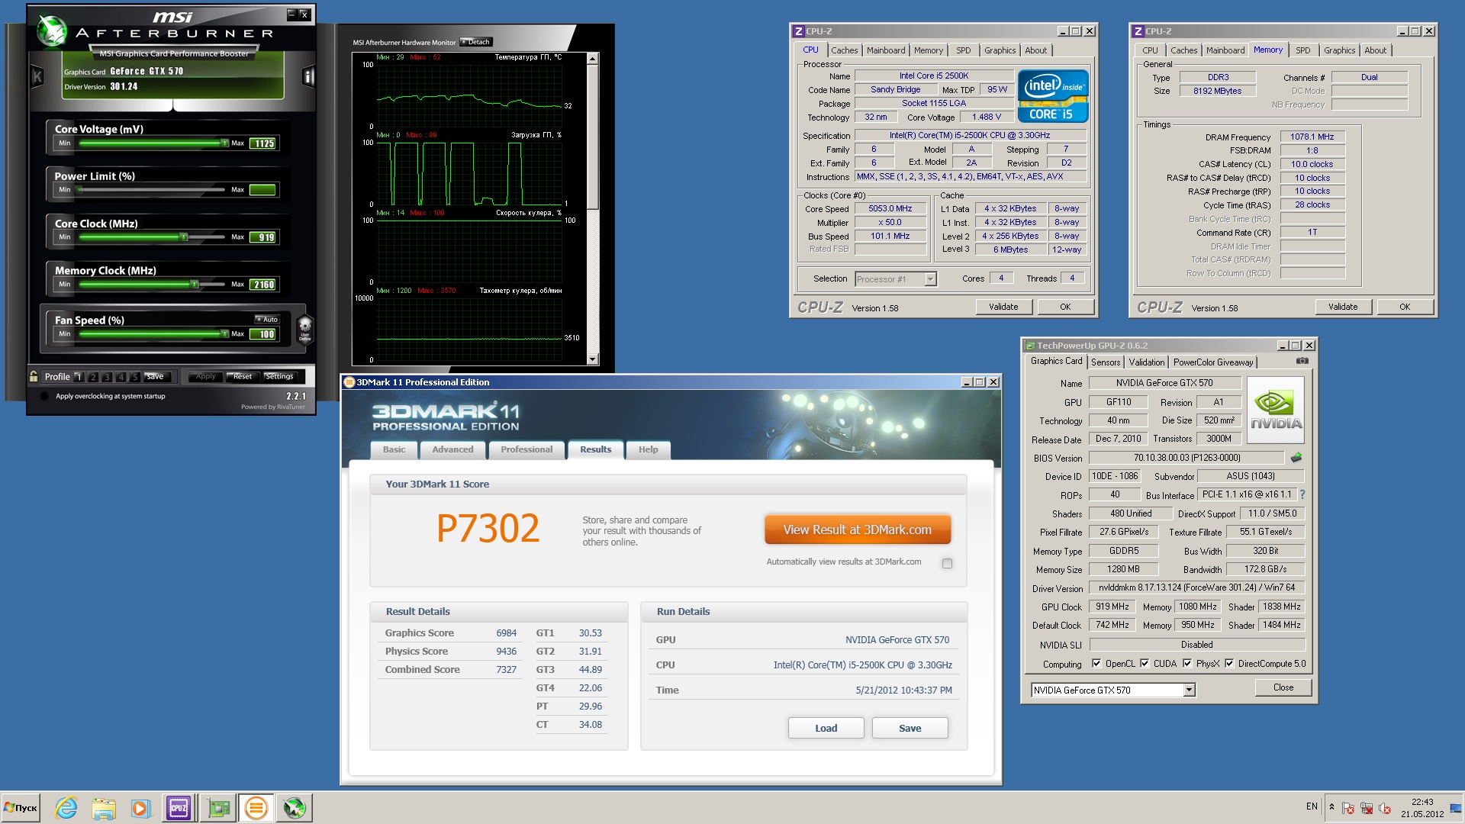The width and height of the screenshot is (1465, 824).
Task: Select Afterburner profile slot 5
Action: (134, 377)
